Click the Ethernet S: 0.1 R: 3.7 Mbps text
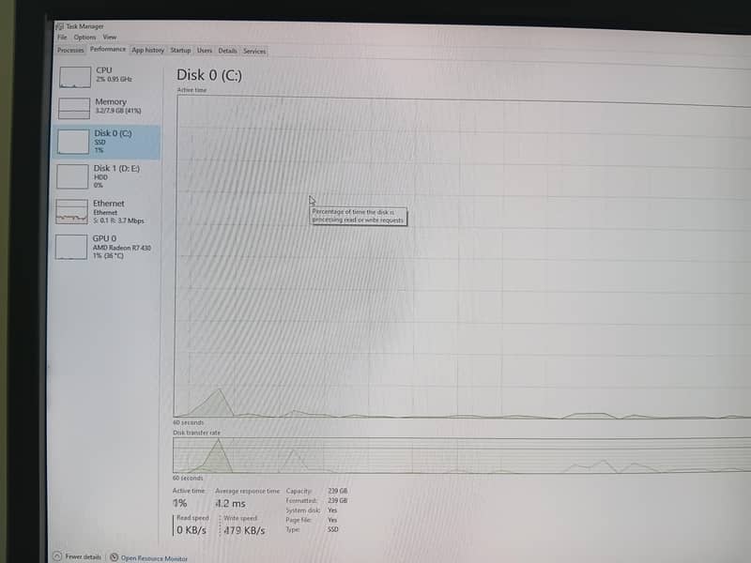This screenshot has height=563, width=751. (118, 221)
